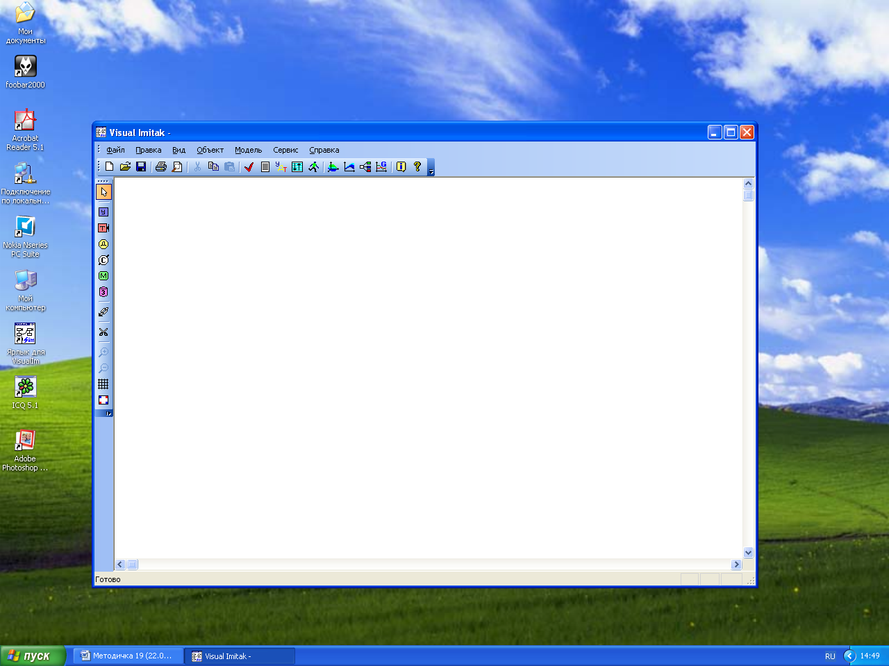
Task: Open the Модель menu
Action: click(x=248, y=150)
